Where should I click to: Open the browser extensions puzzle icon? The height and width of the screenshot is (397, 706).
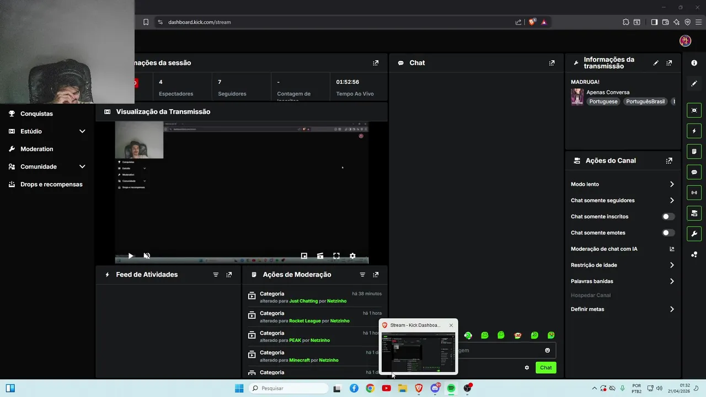coord(625,22)
